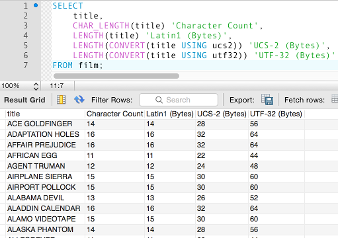Select the AIRPORT POLLOCK title cell
The height and width of the screenshot is (238, 338).
coord(45,187)
